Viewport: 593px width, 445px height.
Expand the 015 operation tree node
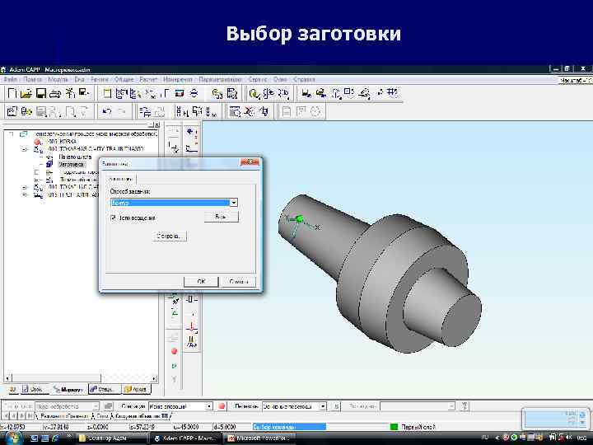[25, 194]
